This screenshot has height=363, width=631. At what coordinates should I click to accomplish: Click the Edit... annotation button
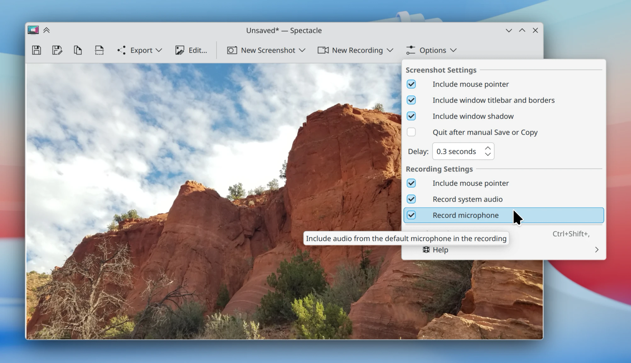point(191,50)
